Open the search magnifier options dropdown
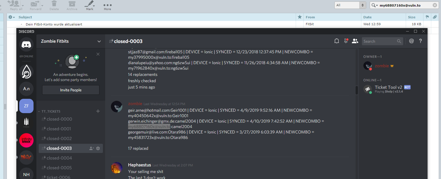The height and width of the screenshot is (179, 441). pyautogui.click(x=375, y=5)
